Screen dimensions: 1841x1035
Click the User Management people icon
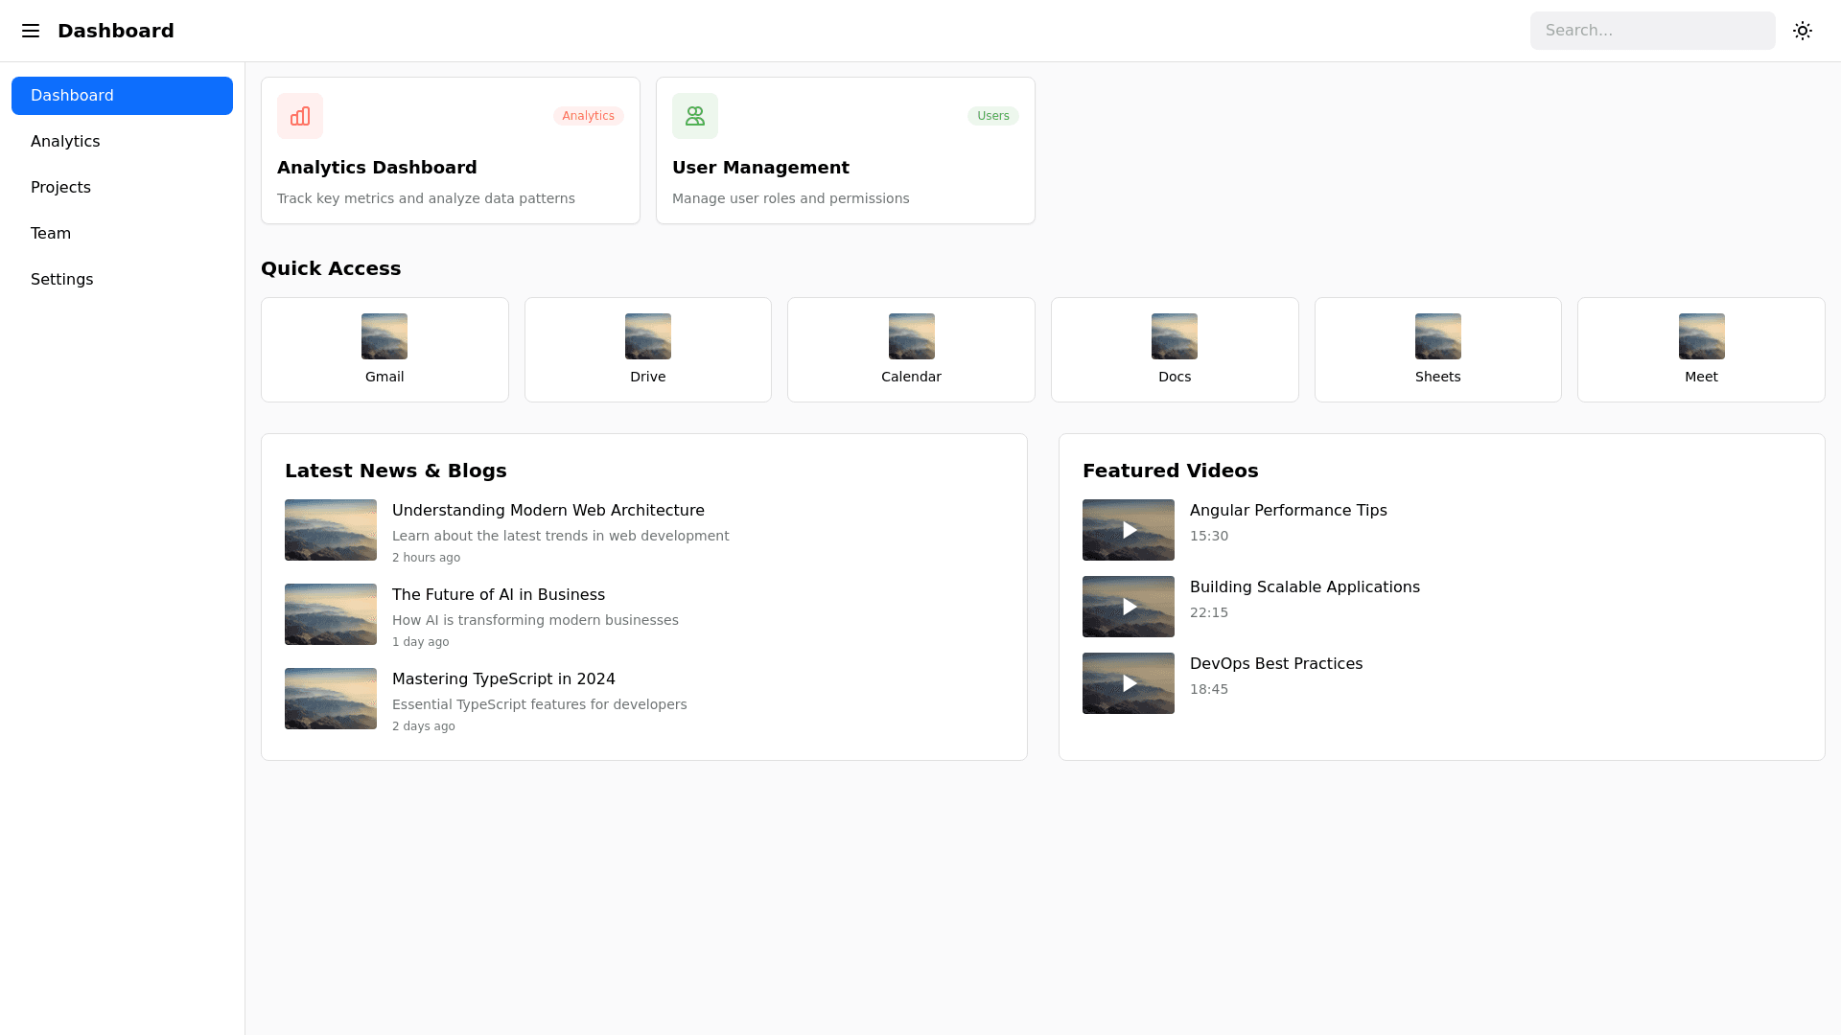point(695,116)
